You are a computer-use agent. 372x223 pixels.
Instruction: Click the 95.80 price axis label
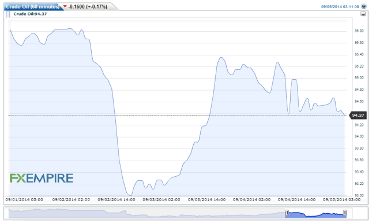coord(359,31)
